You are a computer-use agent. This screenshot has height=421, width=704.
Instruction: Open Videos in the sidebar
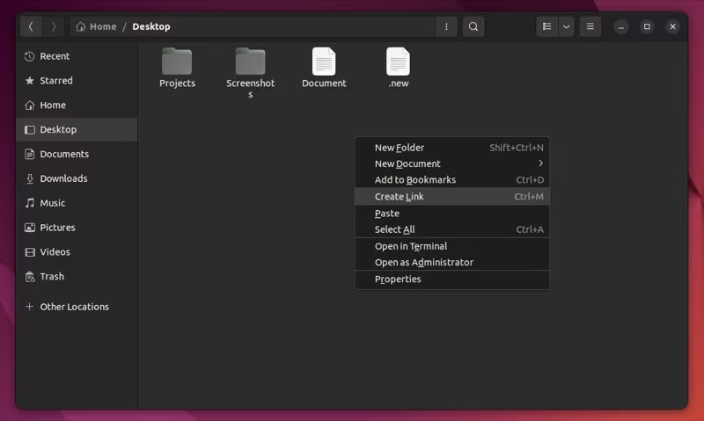(x=77, y=252)
